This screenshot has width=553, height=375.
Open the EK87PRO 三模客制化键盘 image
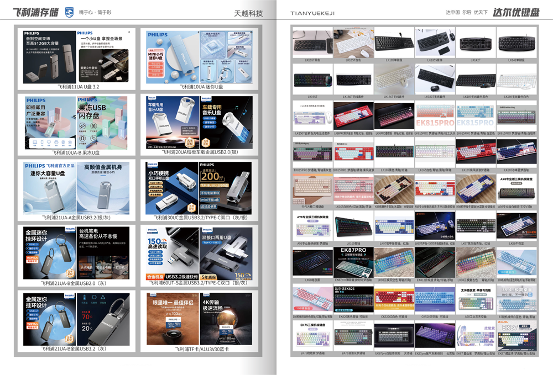point(353,263)
